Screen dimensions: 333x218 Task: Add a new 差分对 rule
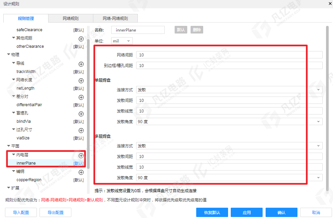coord(81,97)
